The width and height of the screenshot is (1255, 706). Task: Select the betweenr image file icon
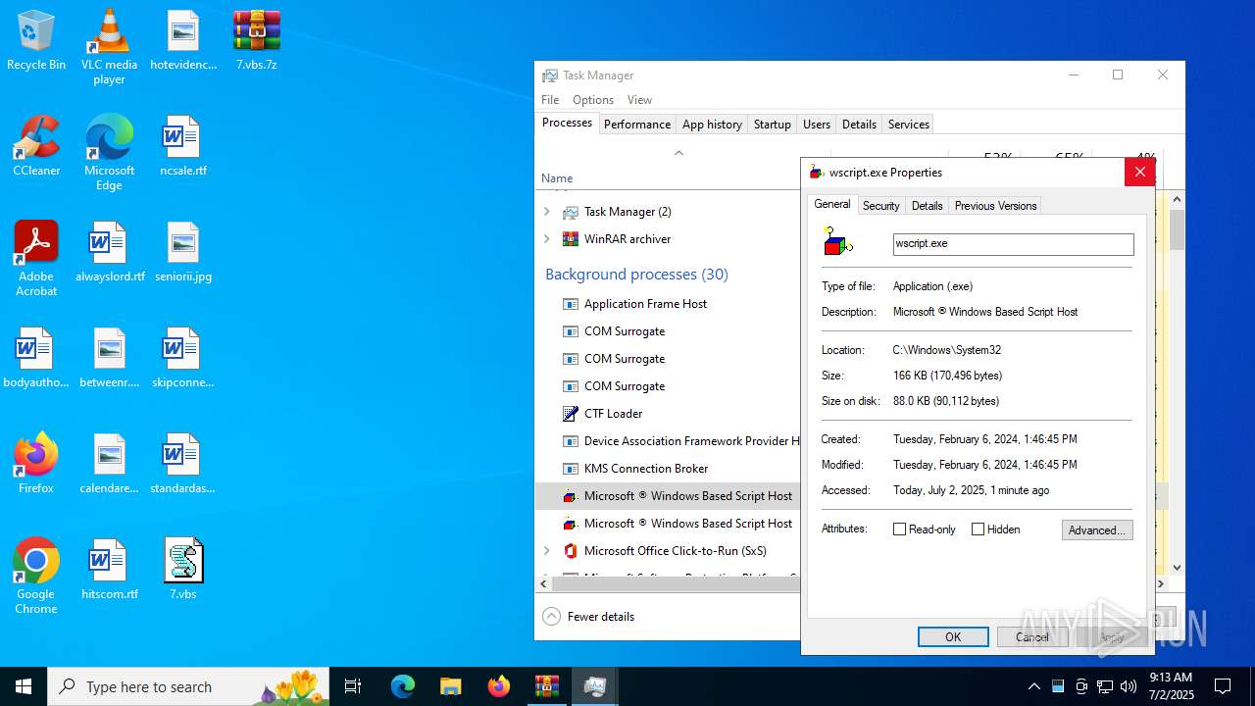(x=109, y=358)
